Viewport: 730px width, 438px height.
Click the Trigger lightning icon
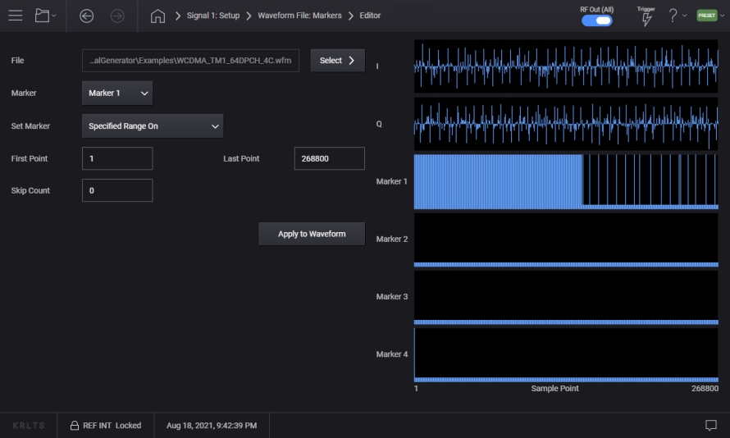pyautogui.click(x=646, y=20)
